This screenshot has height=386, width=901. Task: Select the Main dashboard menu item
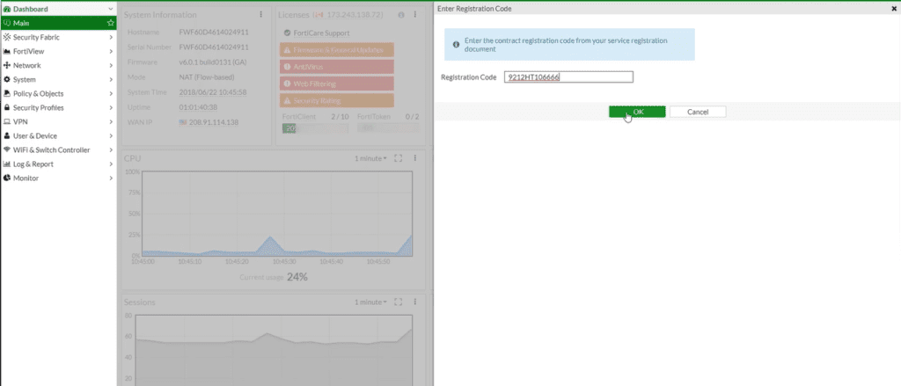(58, 23)
